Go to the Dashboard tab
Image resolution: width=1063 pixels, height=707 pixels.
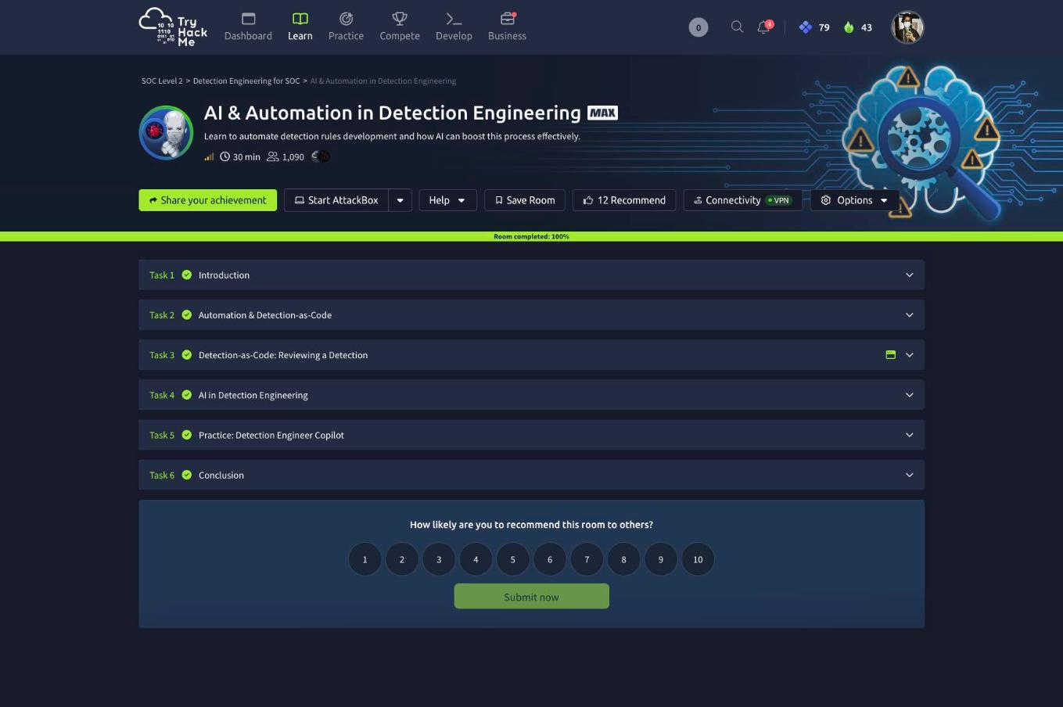click(x=248, y=27)
